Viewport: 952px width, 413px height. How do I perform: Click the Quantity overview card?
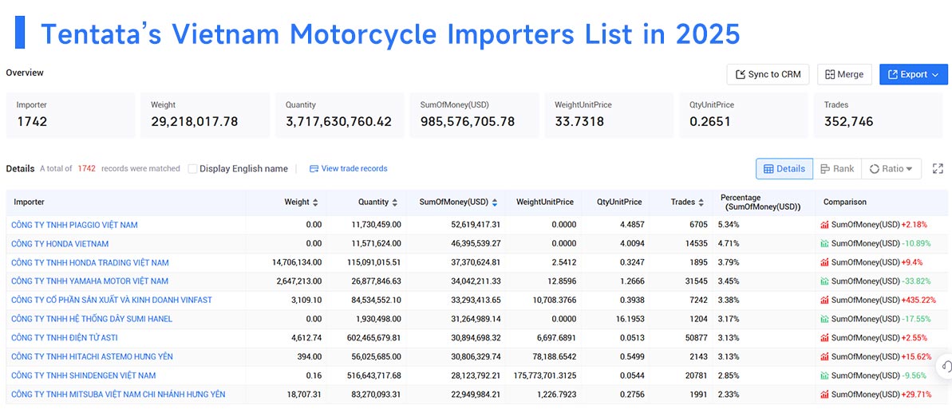click(339, 116)
